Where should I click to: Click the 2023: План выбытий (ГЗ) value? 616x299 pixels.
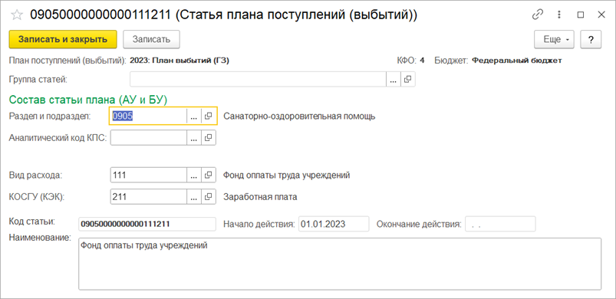pos(180,61)
